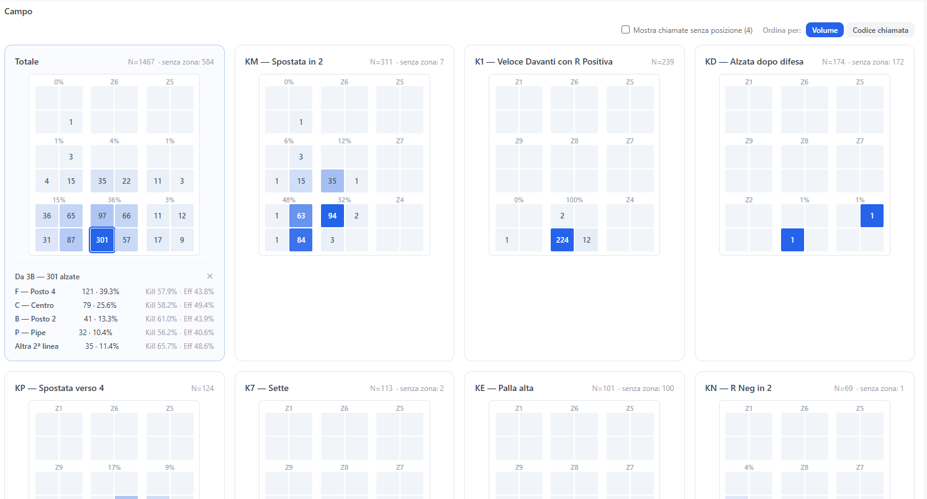Click the 84 cell in KM Spostata card
927x499 pixels.
point(301,240)
